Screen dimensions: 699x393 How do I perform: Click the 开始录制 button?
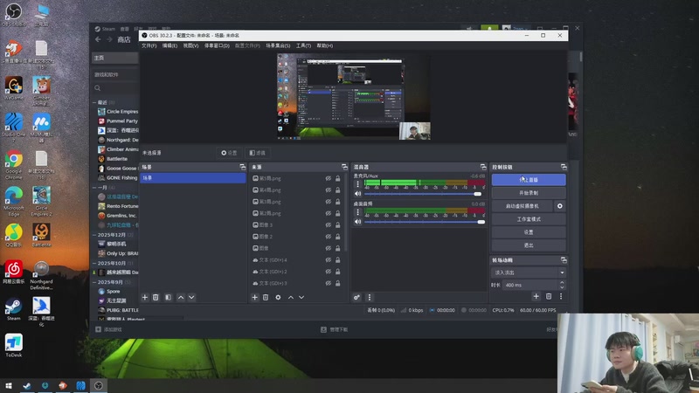tap(528, 192)
